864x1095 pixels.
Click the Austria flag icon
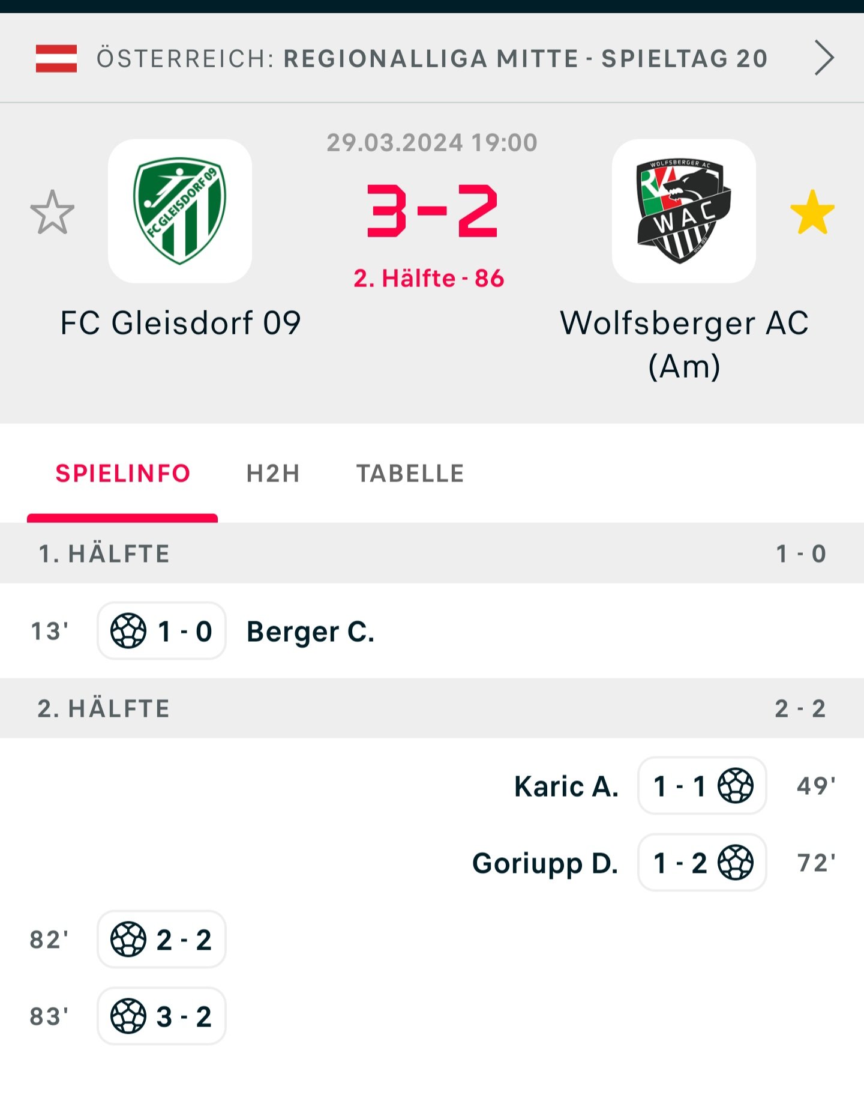(x=56, y=58)
